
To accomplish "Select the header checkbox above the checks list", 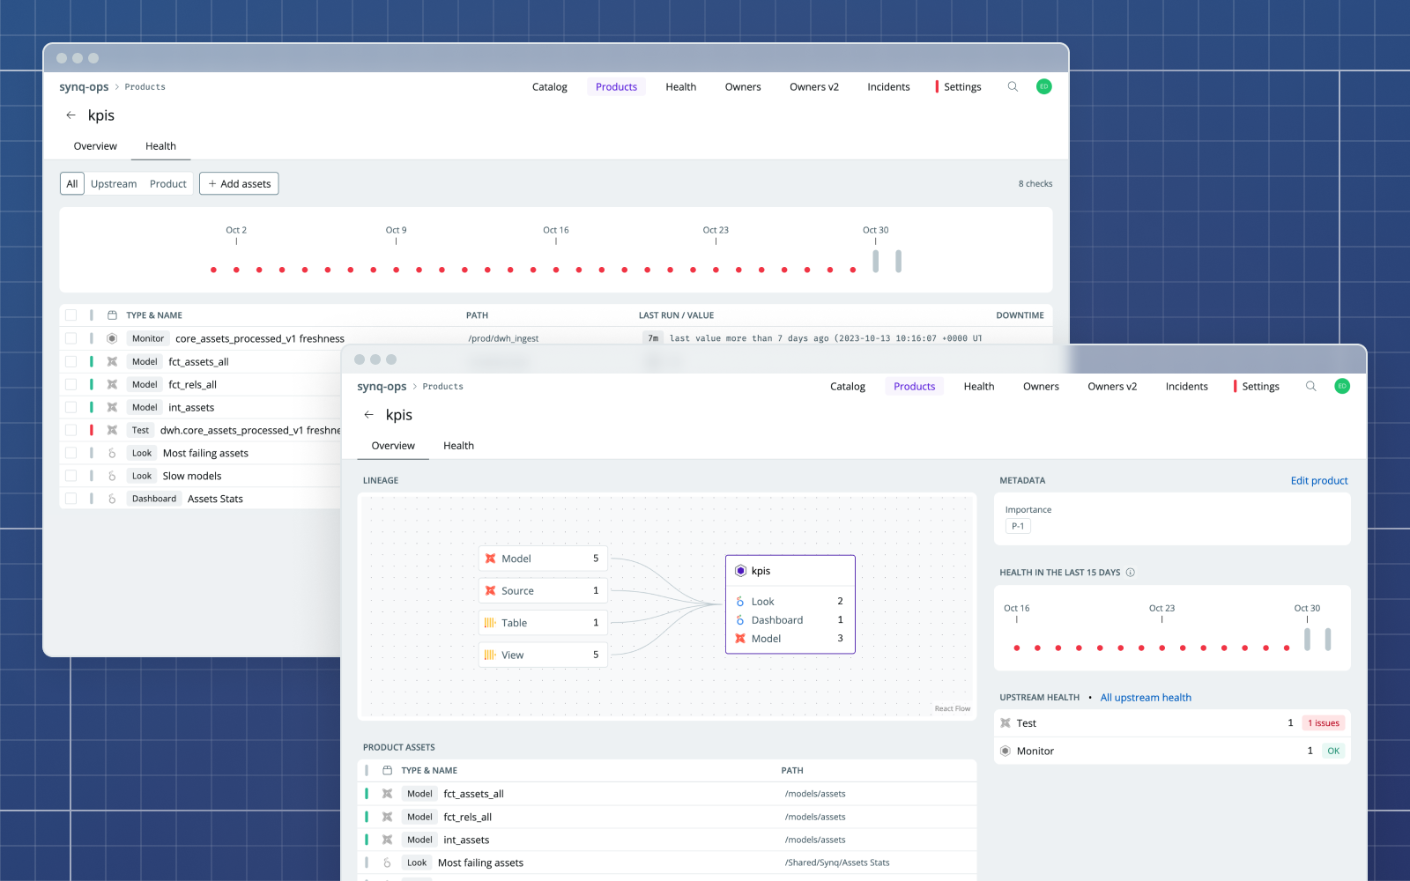I will (x=71, y=315).
